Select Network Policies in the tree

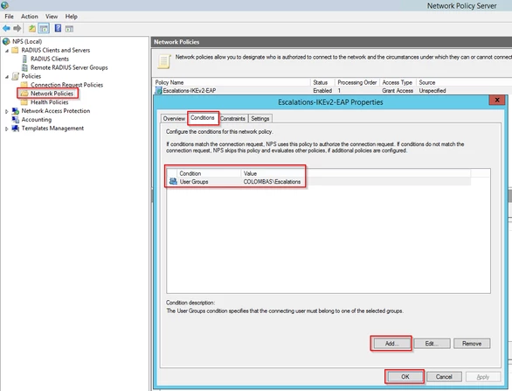[x=52, y=94]
